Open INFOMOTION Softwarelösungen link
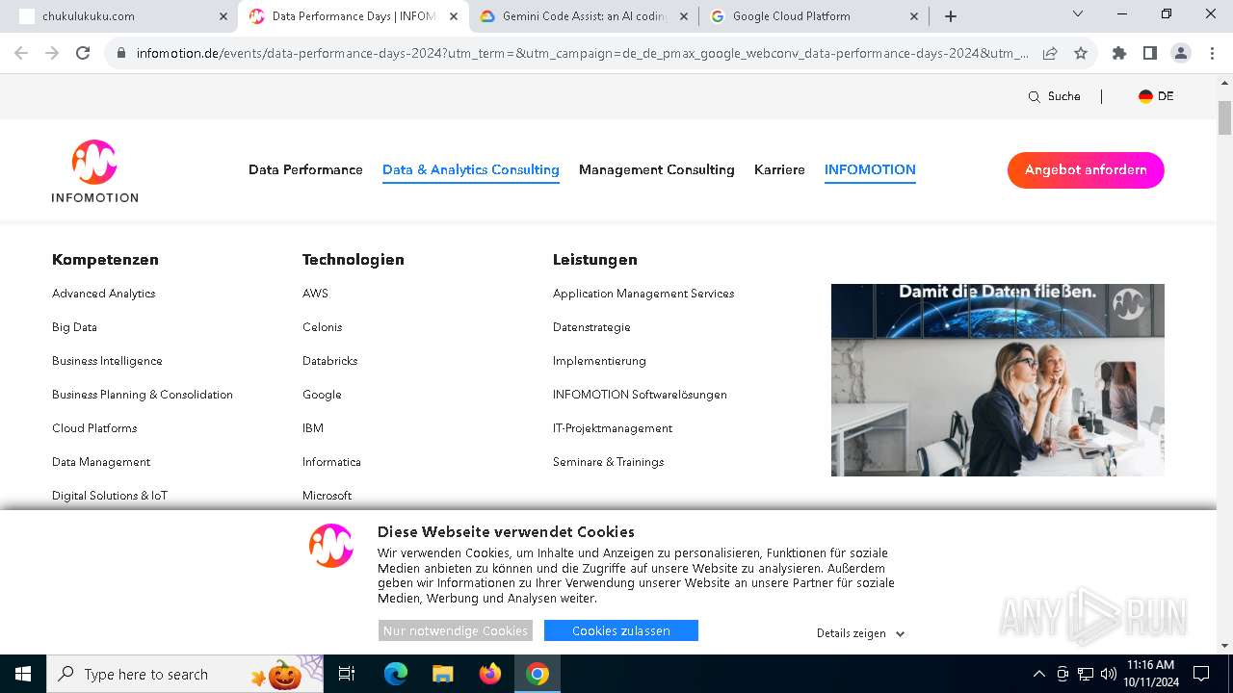The image size is (1233, 693). 640,395
